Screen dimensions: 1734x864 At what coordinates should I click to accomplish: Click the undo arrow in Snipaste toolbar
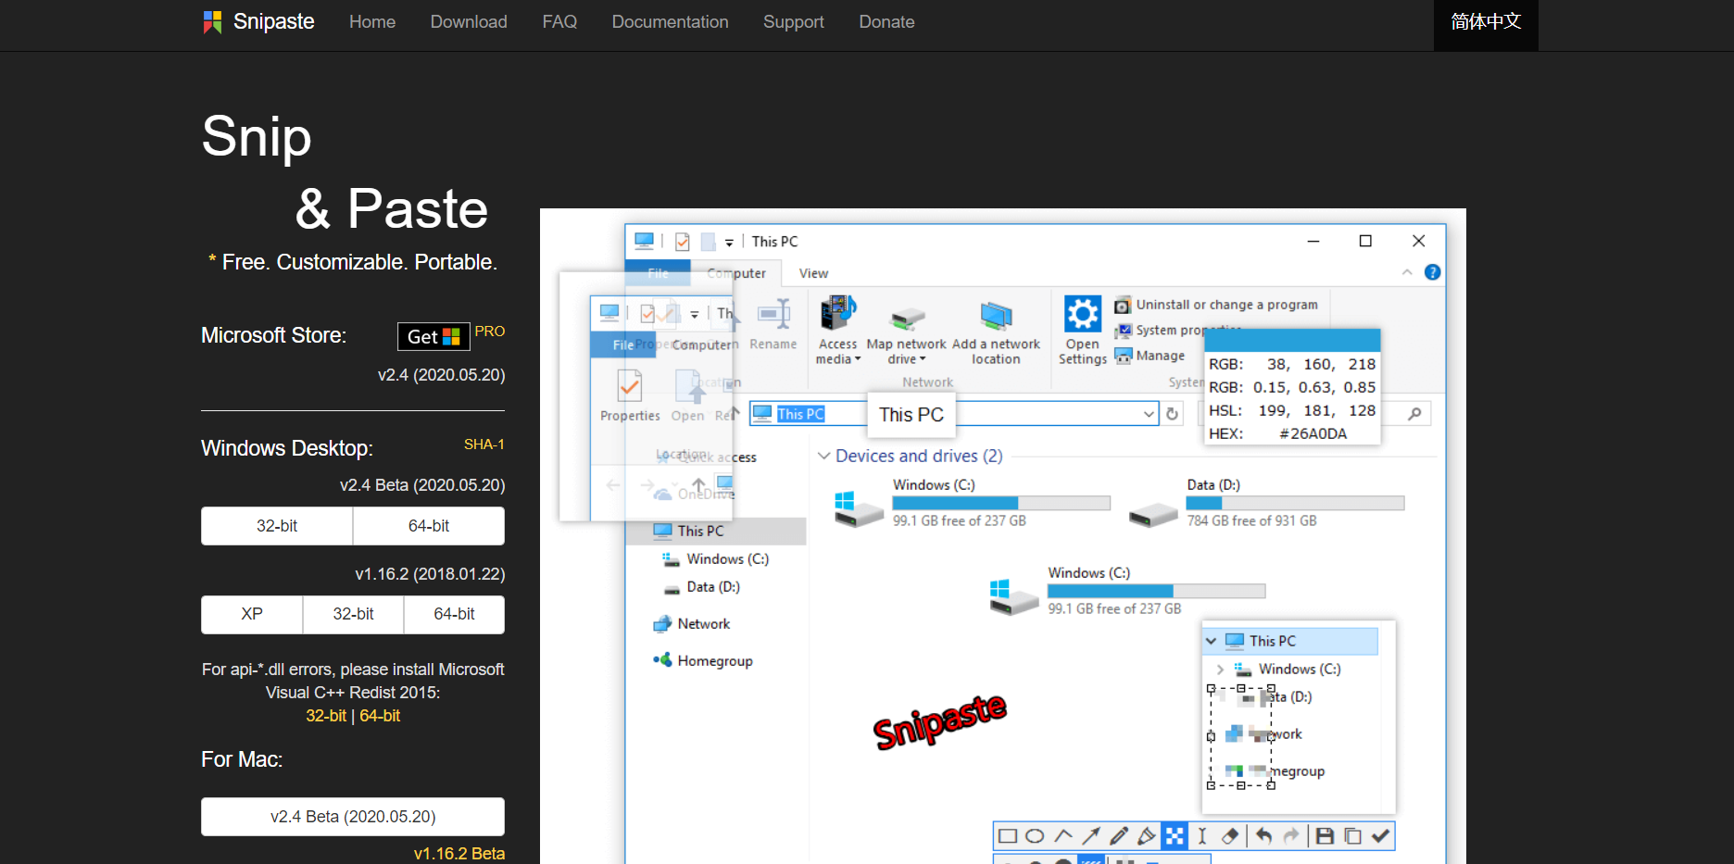(x=1263, y=836)
